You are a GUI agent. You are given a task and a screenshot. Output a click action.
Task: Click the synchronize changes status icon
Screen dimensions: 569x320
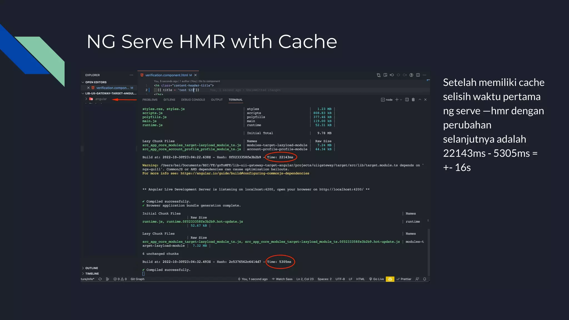coord(100,279)
